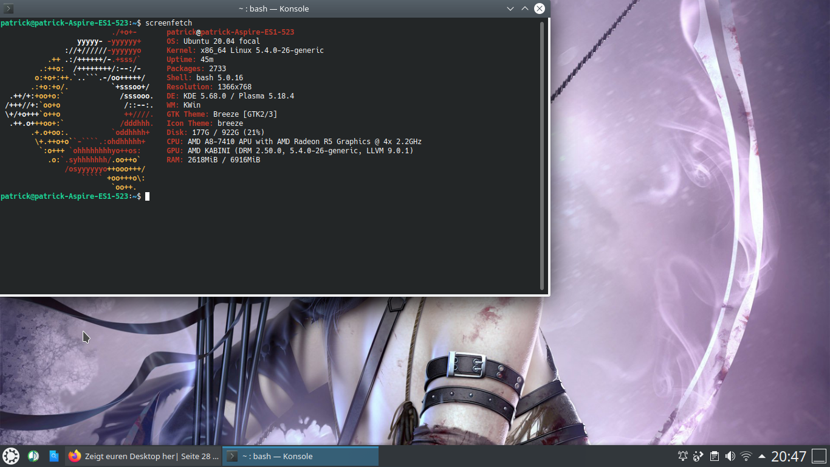Expand hidden system tray icons arrow
Image resolution: width=830 pixels, height=467 pixels.
pyautogui.click(x=761, y=456)
